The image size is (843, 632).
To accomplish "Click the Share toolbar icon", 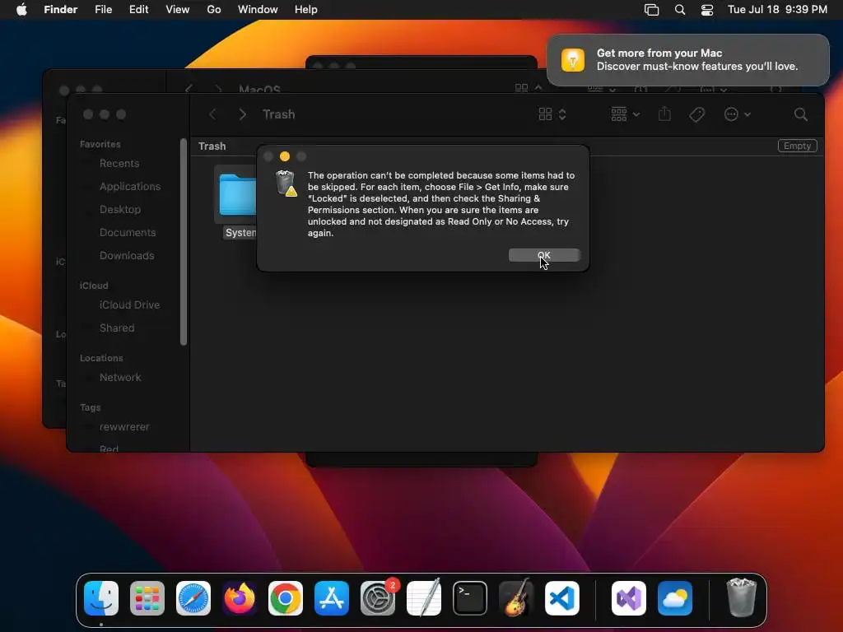I will pos(664,114).
